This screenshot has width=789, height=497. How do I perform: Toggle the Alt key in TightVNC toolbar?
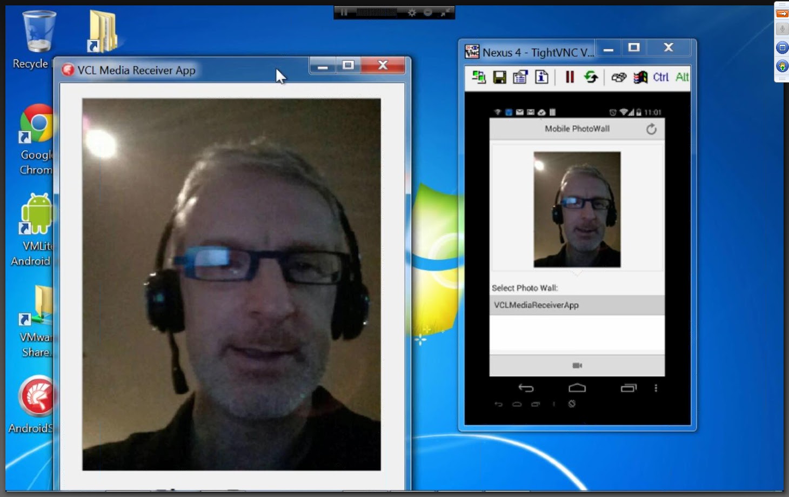(682, 77)
